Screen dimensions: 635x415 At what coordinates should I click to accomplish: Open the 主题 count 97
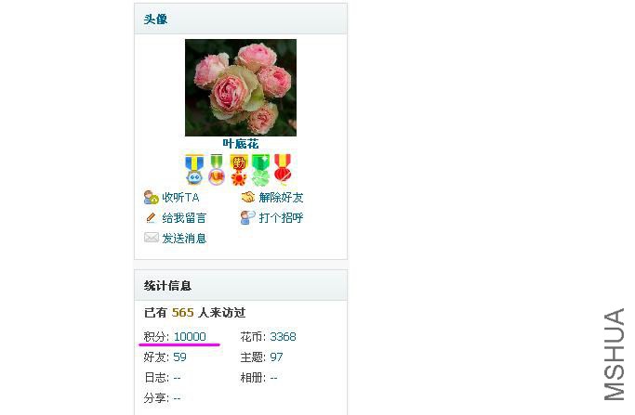pyautogui.click(x=277, y=357)
